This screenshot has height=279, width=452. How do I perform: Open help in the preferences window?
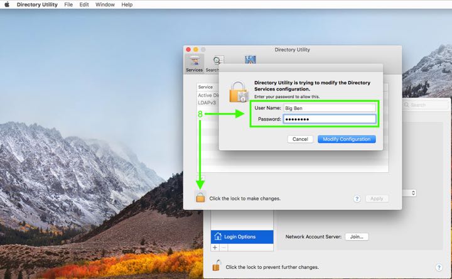[x=439, y=268]
